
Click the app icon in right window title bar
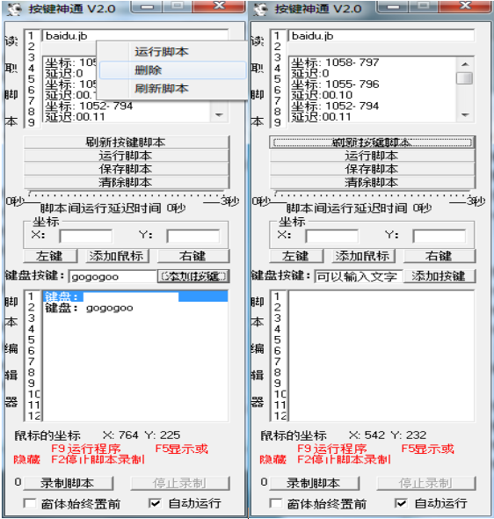[x=260, y=9]
